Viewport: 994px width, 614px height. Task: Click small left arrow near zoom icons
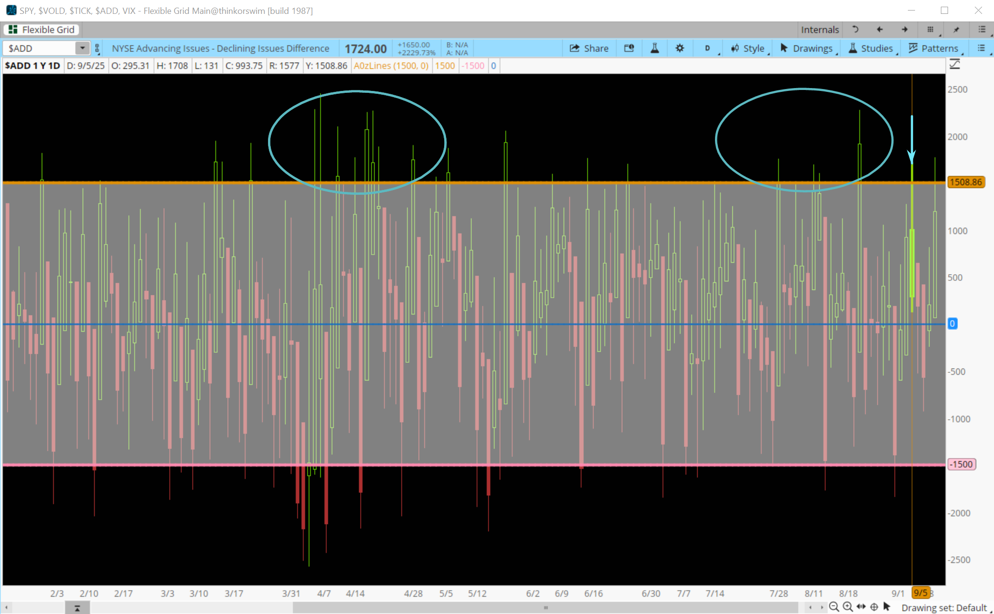[x=810, y=607]
